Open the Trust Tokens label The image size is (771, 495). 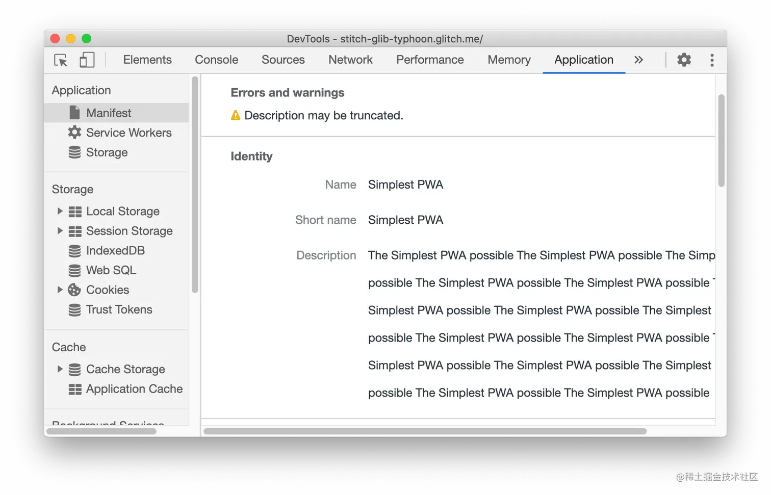point(119,309)
